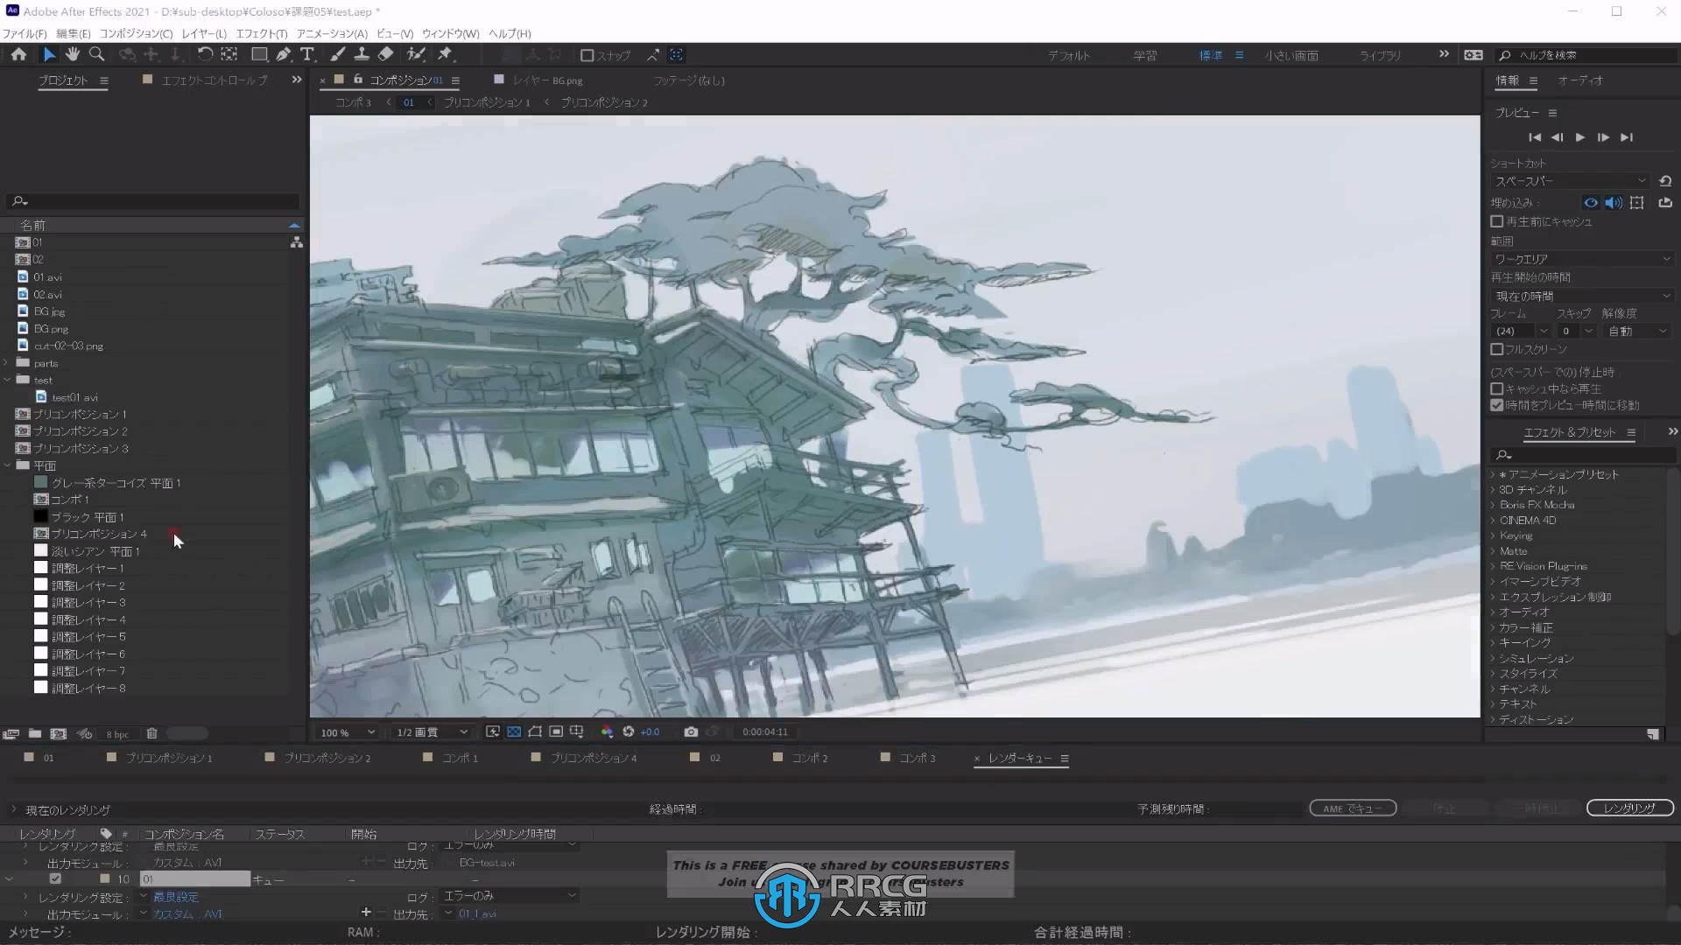This screenshot has width=1681, height=945.
Task: Click the Home icon in the toolbar
Action: click(18, 54)
